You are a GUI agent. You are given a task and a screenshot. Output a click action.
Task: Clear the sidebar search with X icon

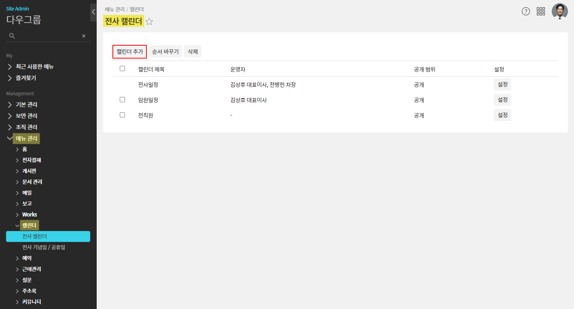pyautogui.click(x=84, y=36)
